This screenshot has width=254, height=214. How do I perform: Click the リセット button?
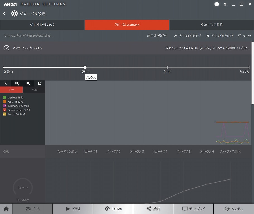pos(245,36)
